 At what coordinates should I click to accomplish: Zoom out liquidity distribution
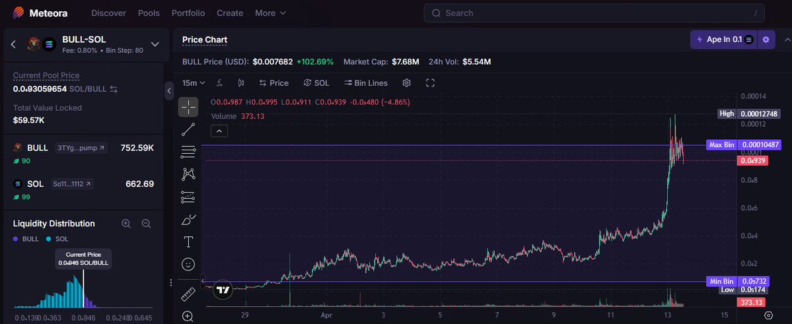(147, 224)
